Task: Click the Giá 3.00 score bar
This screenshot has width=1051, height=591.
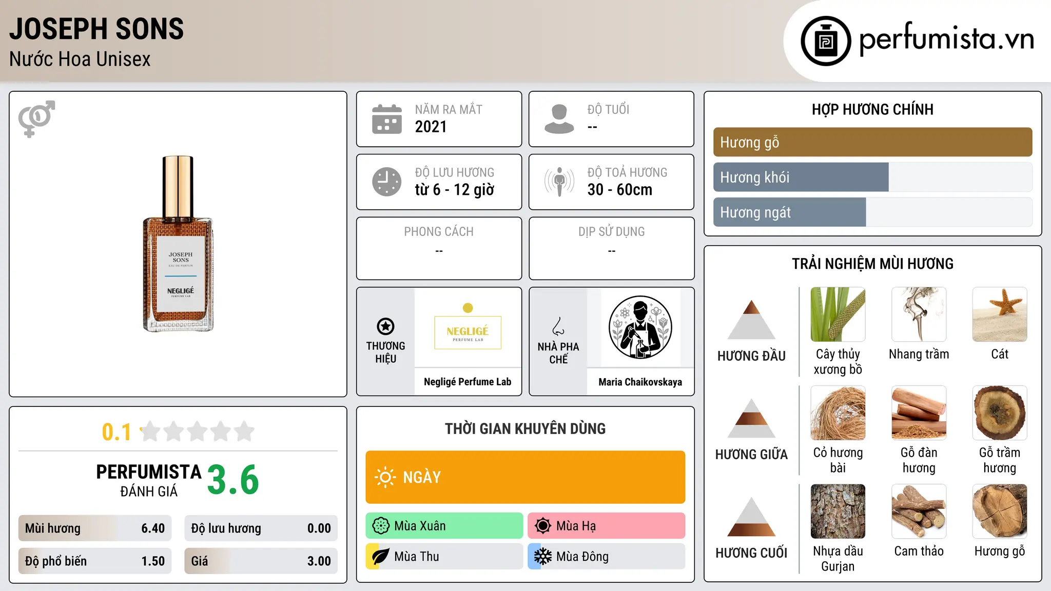Action: pyautogui.click(x=261, y=561)
